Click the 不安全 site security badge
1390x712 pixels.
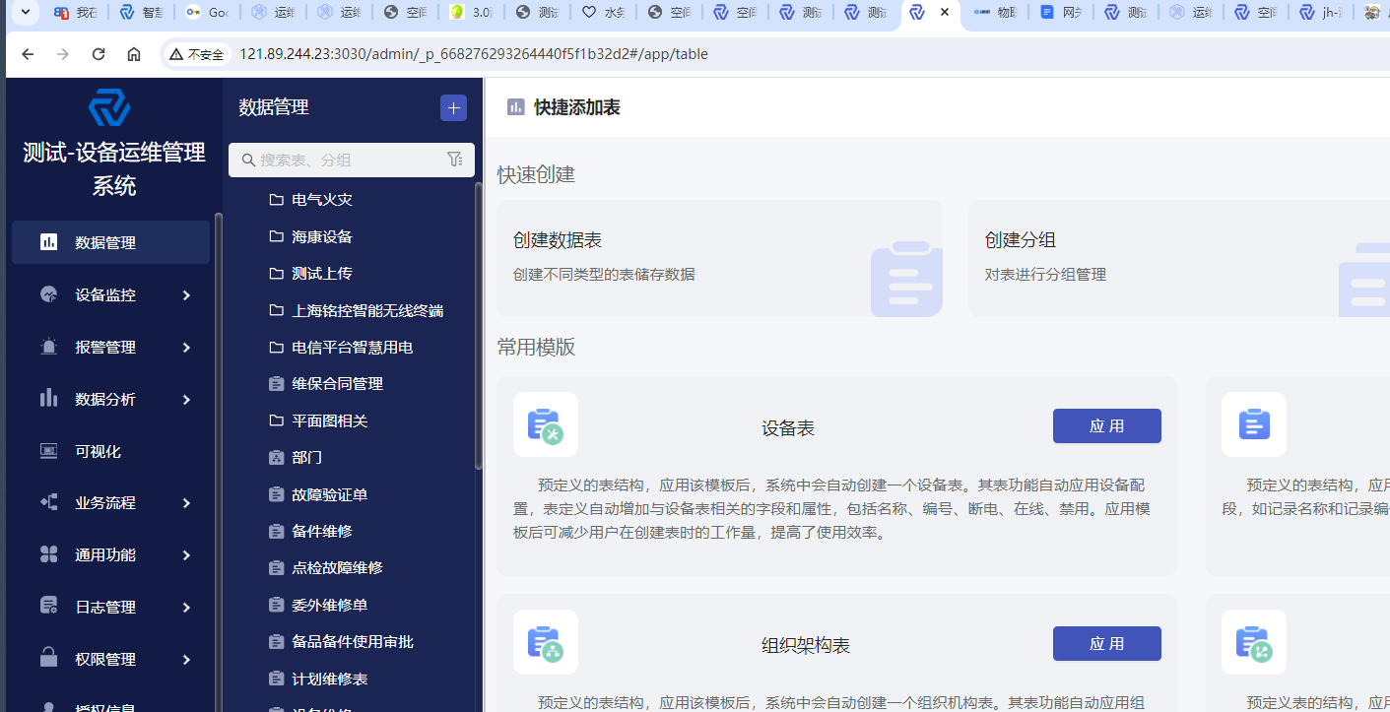[196, 54]
